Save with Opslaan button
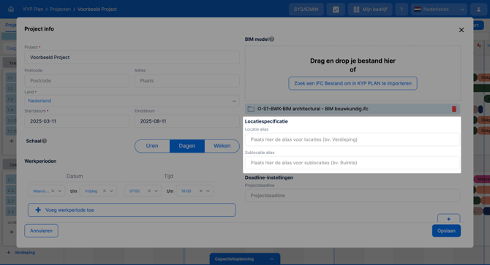 [x=446, y=231]
